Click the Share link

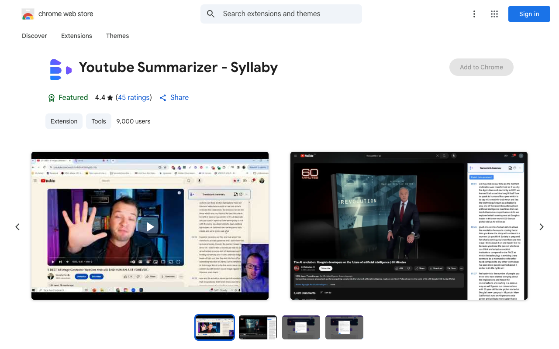[x=174, y=98]
